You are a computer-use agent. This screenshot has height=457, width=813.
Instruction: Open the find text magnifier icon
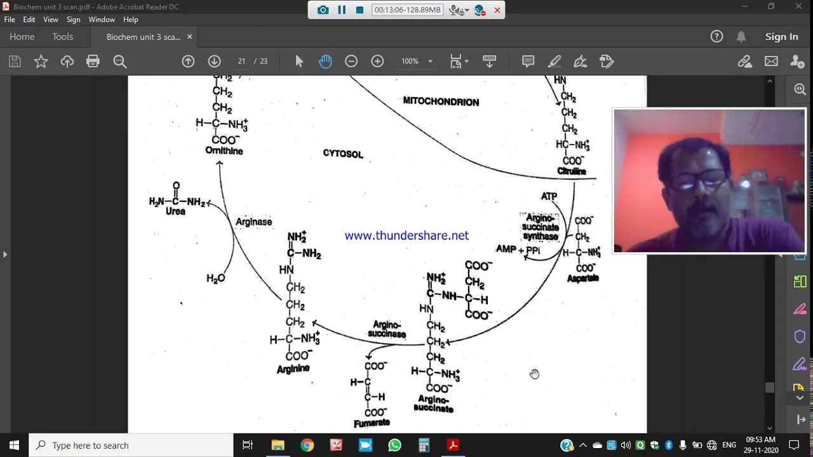120,62
